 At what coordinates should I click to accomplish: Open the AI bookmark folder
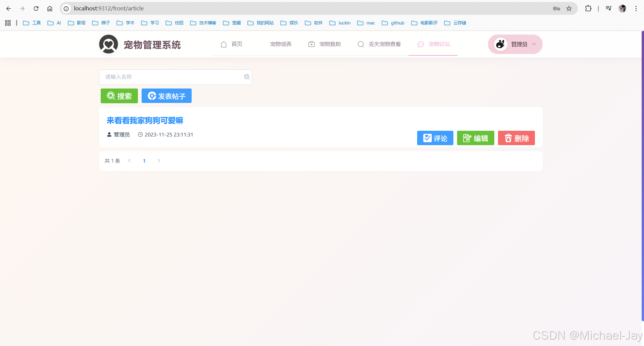click(x=54, y=23)
